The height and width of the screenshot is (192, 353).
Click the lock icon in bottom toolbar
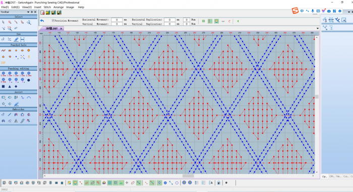[218, 183]
